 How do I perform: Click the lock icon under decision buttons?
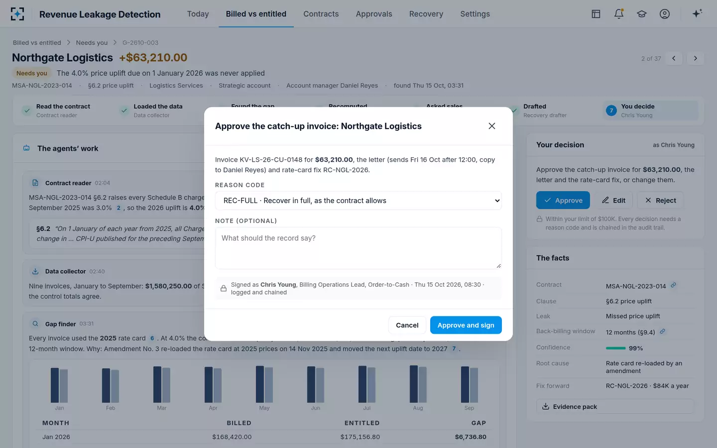(x=539, y=219)
